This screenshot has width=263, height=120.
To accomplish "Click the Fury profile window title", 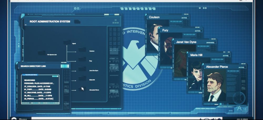I will pyautogui.click(x=165, y=30).
